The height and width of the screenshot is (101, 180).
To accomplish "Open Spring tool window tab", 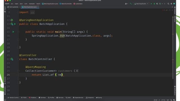I will tap(99, 98).
